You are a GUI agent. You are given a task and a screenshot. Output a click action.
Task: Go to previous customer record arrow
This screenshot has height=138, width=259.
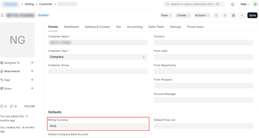(x=216, y=15)
